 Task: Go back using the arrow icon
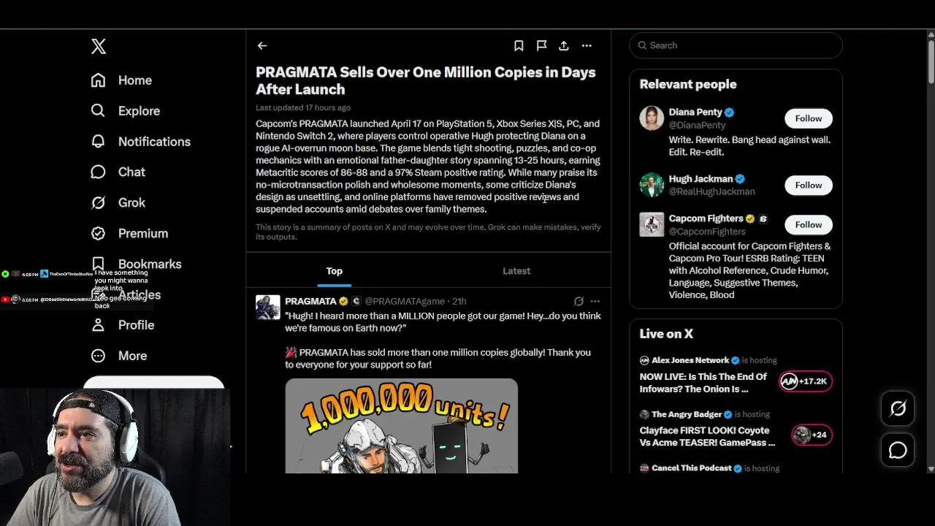point(262,45)
